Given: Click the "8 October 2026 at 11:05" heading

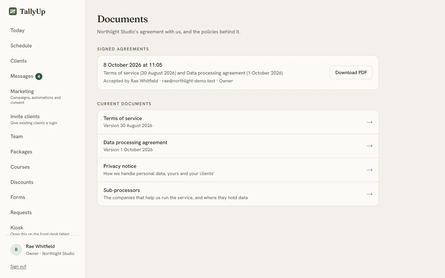Looking at the screenshot, I should point(133,65).
